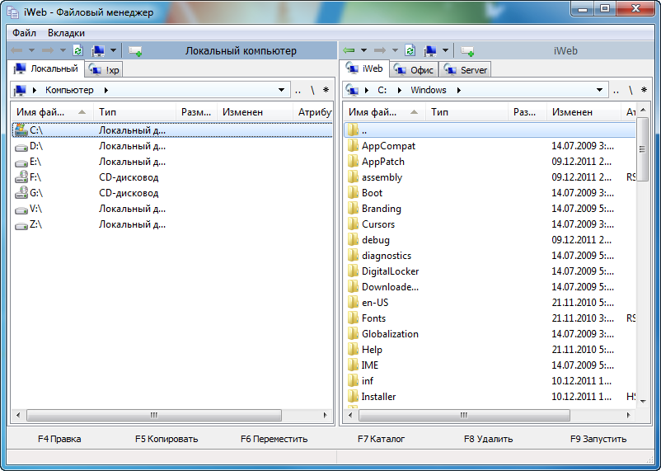Expand the dropdown next to right back arrow
661x471 pixels.
click(363, 51)
